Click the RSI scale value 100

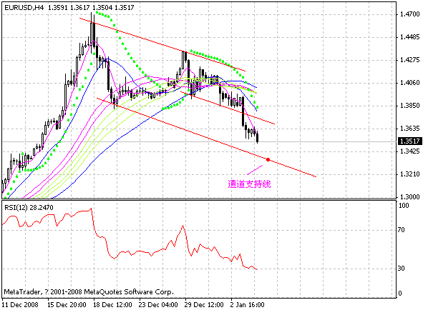404,206
